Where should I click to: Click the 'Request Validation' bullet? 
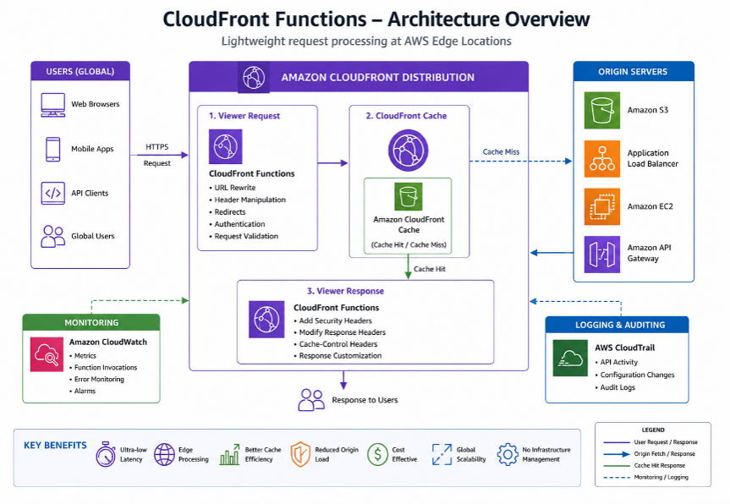pos(244,236)
